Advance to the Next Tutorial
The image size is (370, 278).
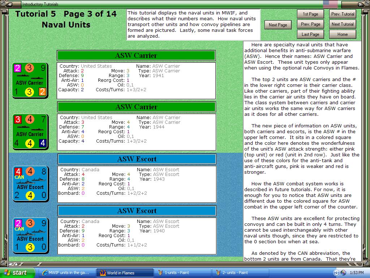click(x=343, y=24)
